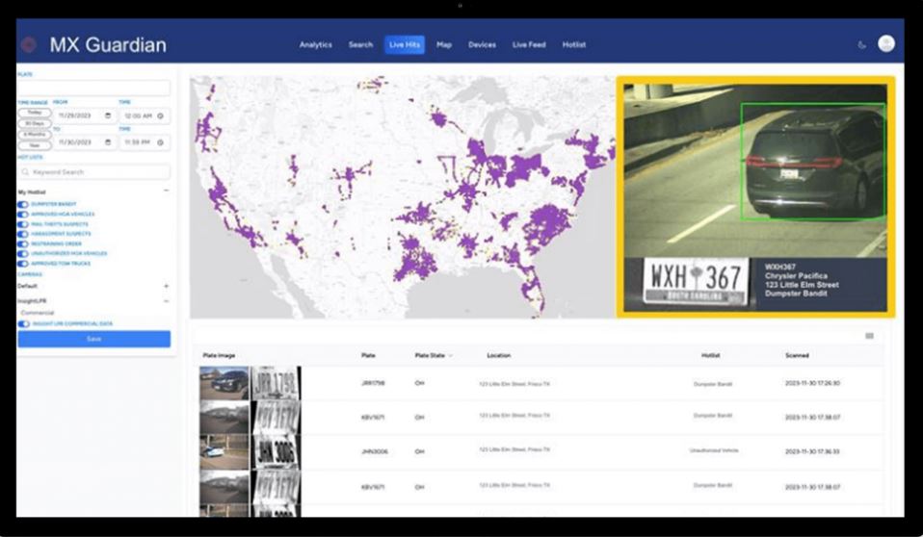Click the clock icon for 11:59 PM time

click(160, 142)
